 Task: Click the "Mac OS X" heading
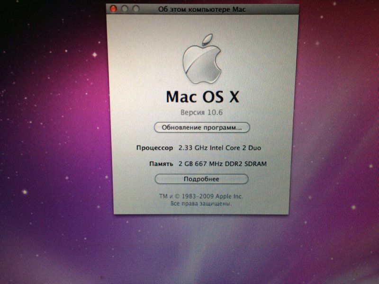[202, 97]
